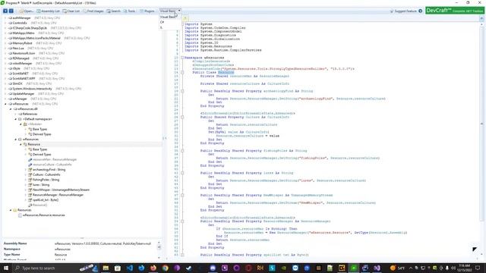Open Visual Studio Code from taskbar
This screenshot has height=273, width=486.
click(x=130, y=268)
